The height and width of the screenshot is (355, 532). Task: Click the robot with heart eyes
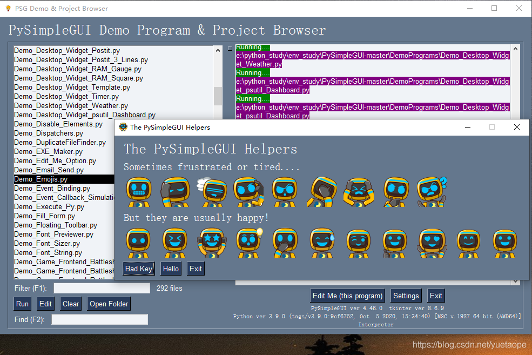tap(432, 243)
